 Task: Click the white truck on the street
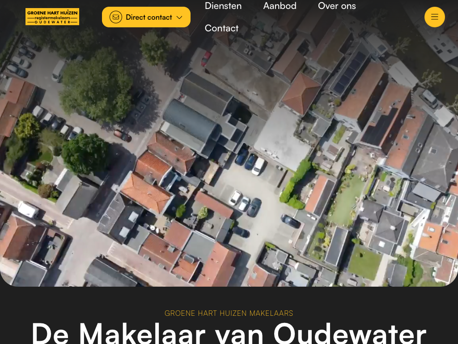pos(28,210)
